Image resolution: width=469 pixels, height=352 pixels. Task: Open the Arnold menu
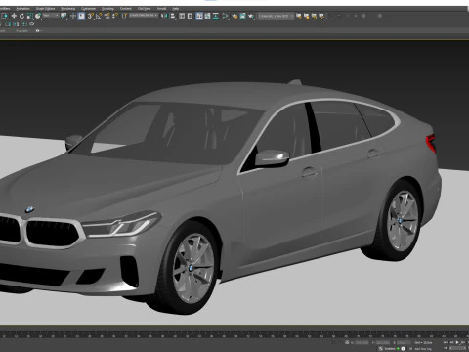[161, 9]
